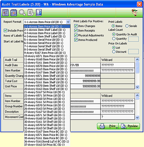Click the magnifying glass search icon
Viewport: 144px width, 147px height.
[x=22, y=13]
